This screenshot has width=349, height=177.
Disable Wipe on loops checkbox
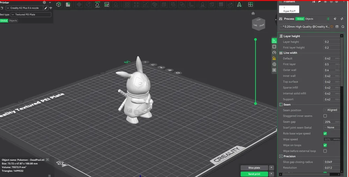[325, 145]
